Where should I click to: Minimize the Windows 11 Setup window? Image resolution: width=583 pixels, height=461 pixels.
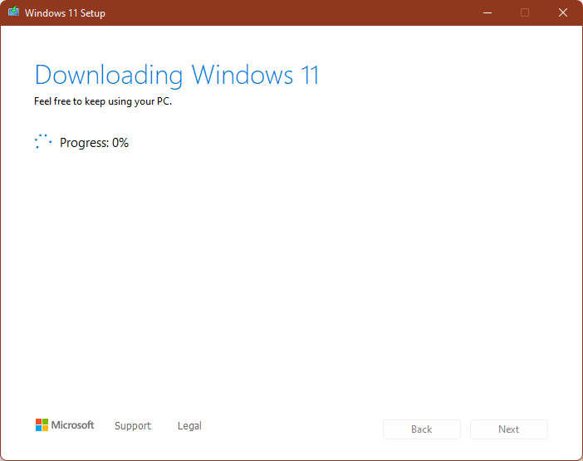[487, 12]
